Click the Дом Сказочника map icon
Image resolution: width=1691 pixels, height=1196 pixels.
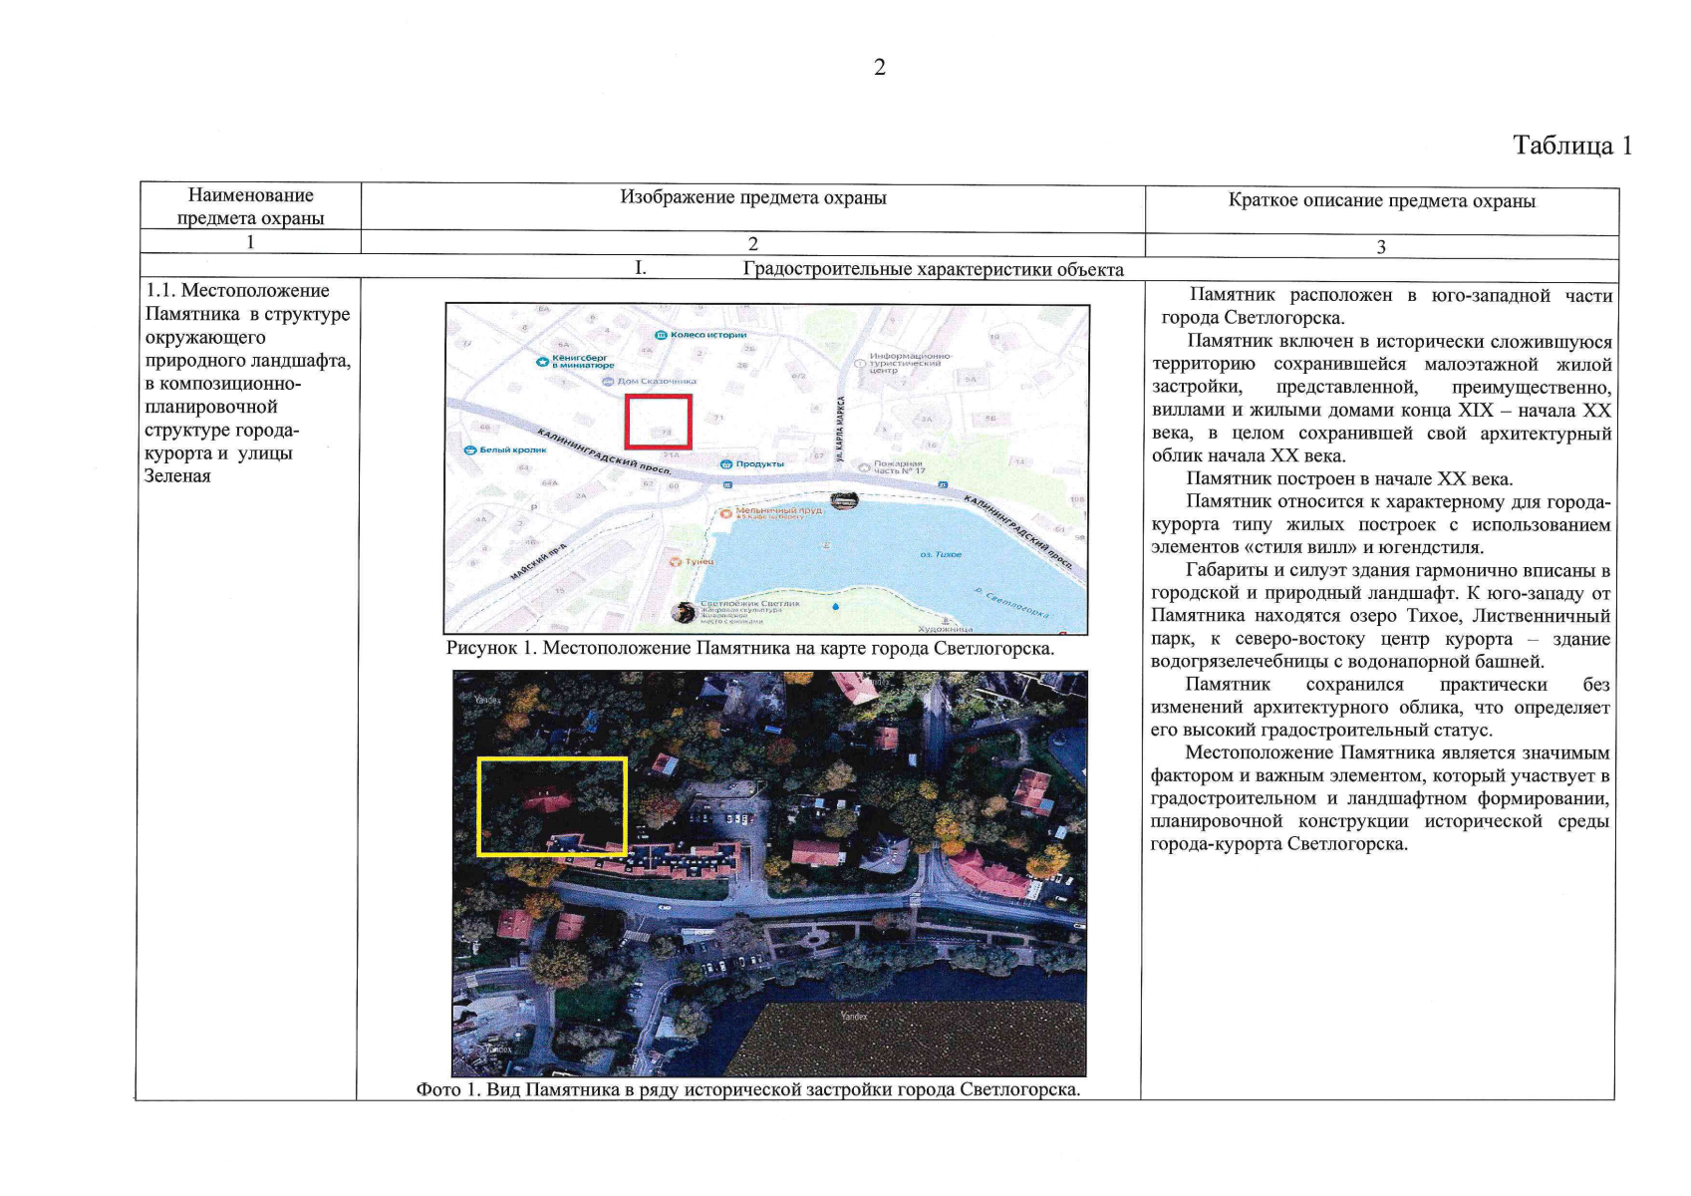click(x=609, y=381)
